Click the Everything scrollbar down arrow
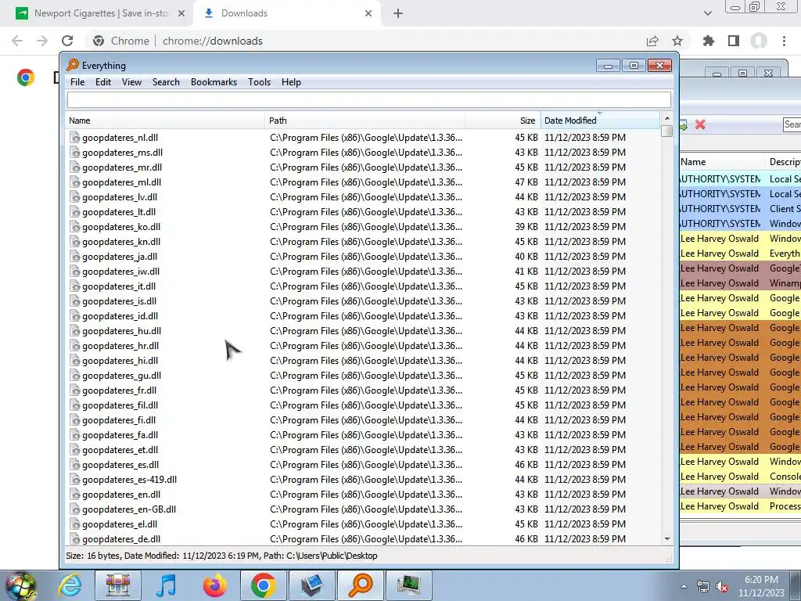The width and height of the screenshot is (801, 601). (666, 538)
